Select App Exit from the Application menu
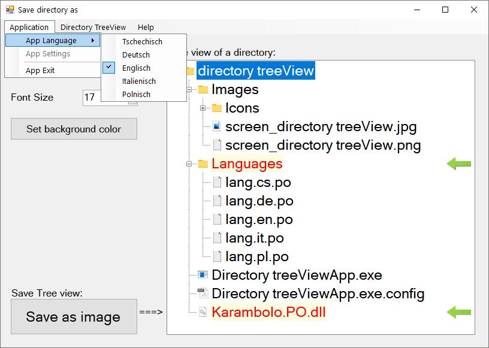 40,70
